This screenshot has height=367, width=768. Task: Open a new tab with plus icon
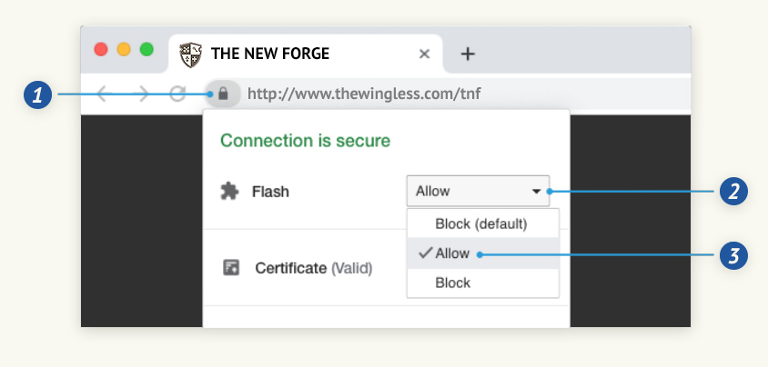click(468, 54)
